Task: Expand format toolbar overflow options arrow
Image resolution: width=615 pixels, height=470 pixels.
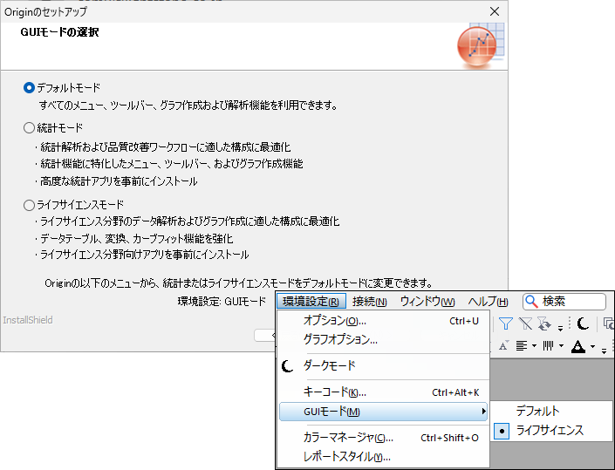Action: coord(605,350)
